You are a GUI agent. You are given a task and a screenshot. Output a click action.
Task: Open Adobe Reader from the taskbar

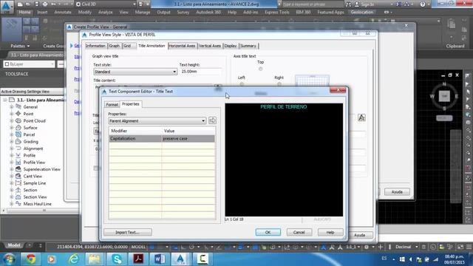click(x=138, y=259)
